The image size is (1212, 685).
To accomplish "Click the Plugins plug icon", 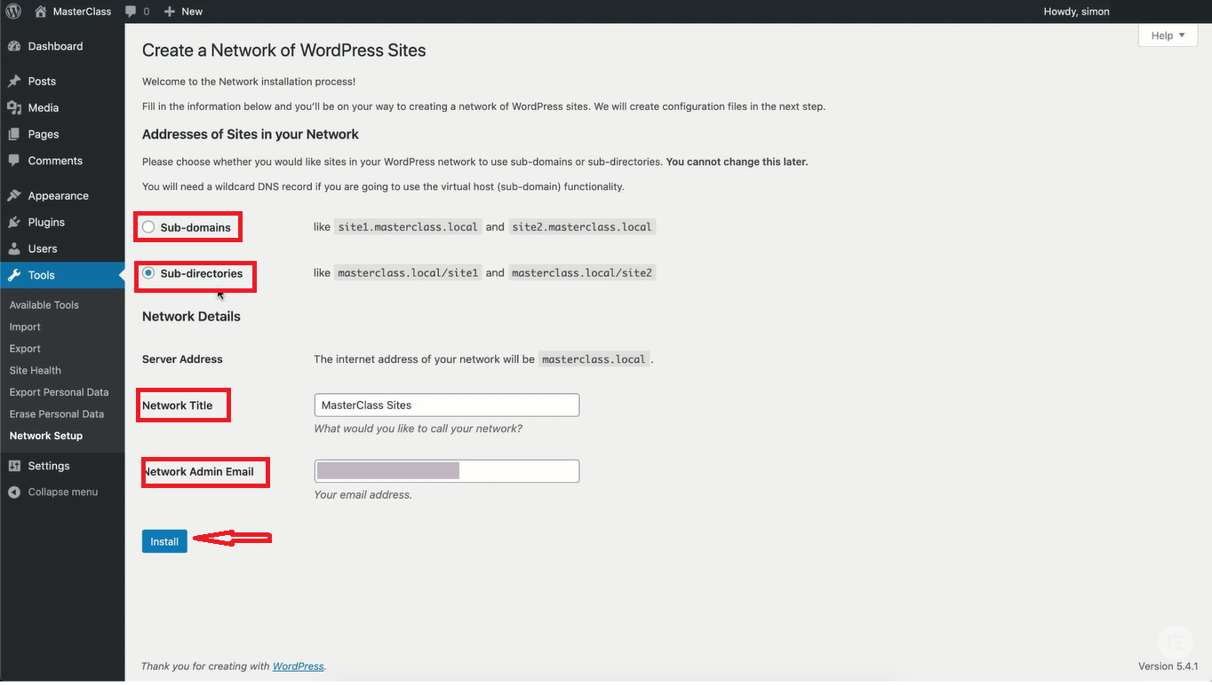I will pos(14,222).
